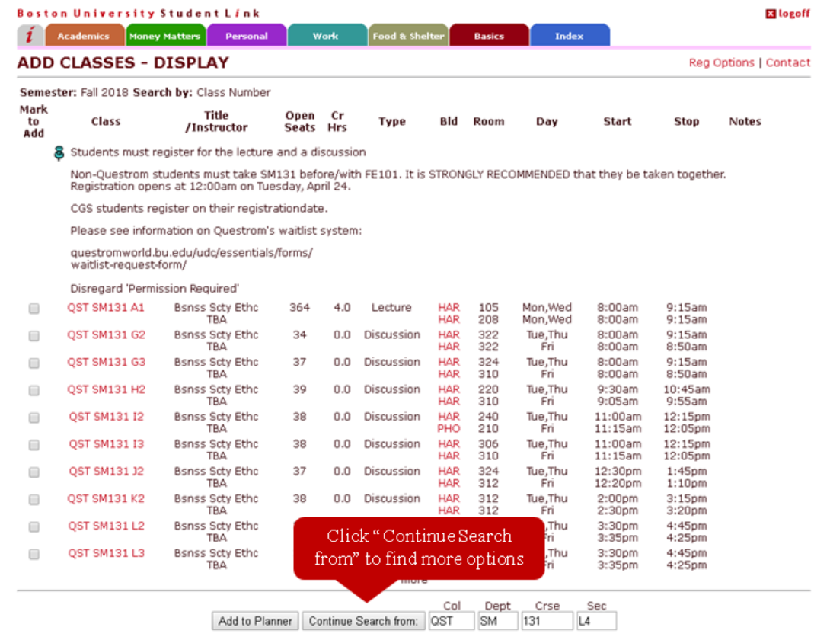Open the Academics tab
Viewport: 830px width, 640px height.
85,36
